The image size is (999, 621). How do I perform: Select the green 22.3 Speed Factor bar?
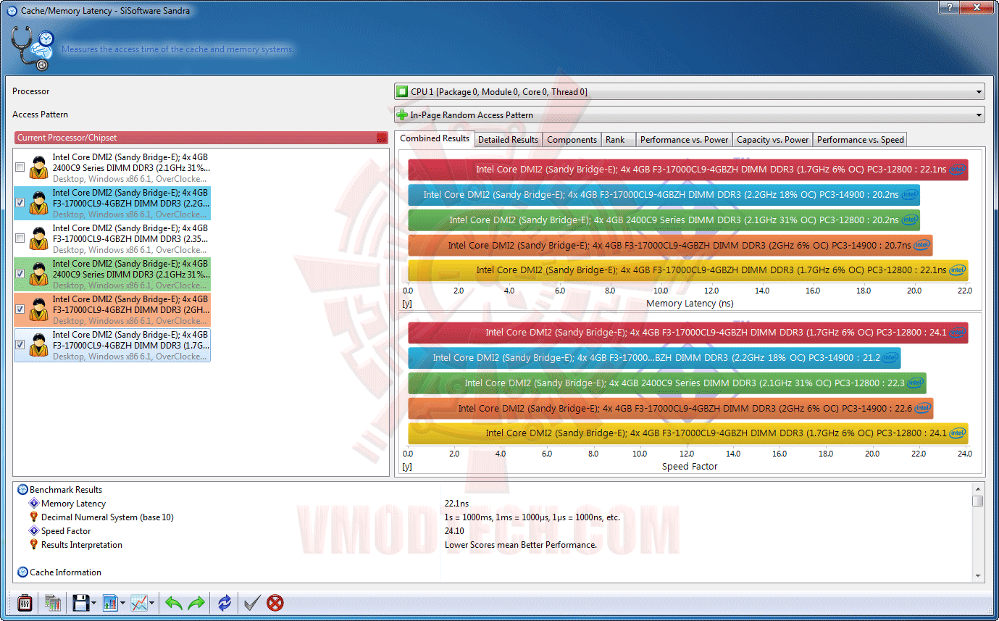[x=667, y=383]
